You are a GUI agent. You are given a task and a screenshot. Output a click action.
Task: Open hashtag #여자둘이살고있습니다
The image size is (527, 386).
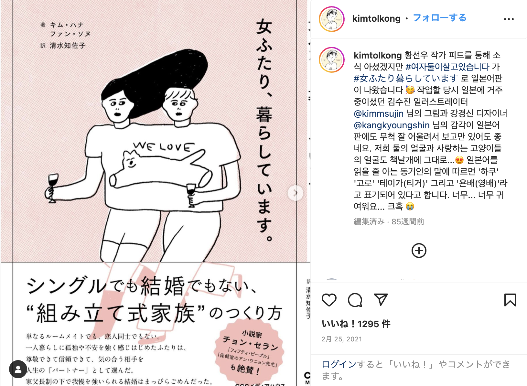pos(447,67)
